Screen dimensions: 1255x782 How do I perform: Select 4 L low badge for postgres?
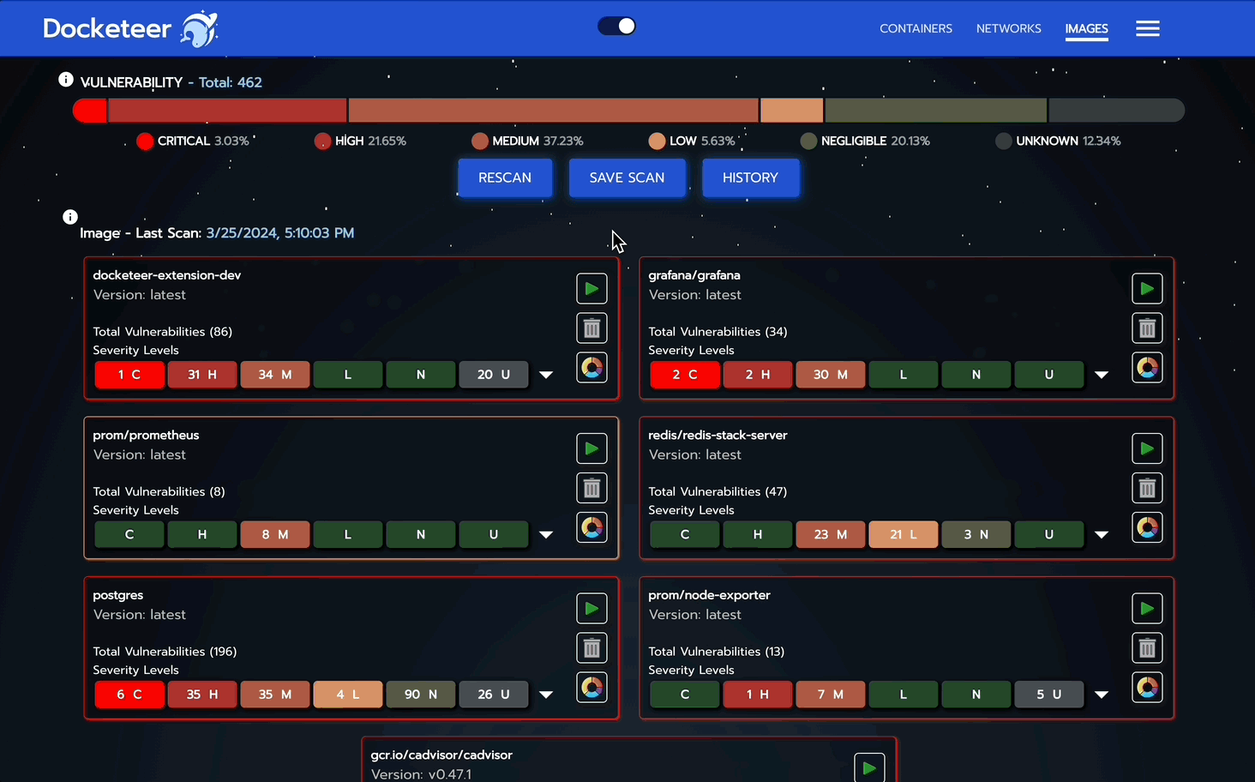tap(348, 695)
